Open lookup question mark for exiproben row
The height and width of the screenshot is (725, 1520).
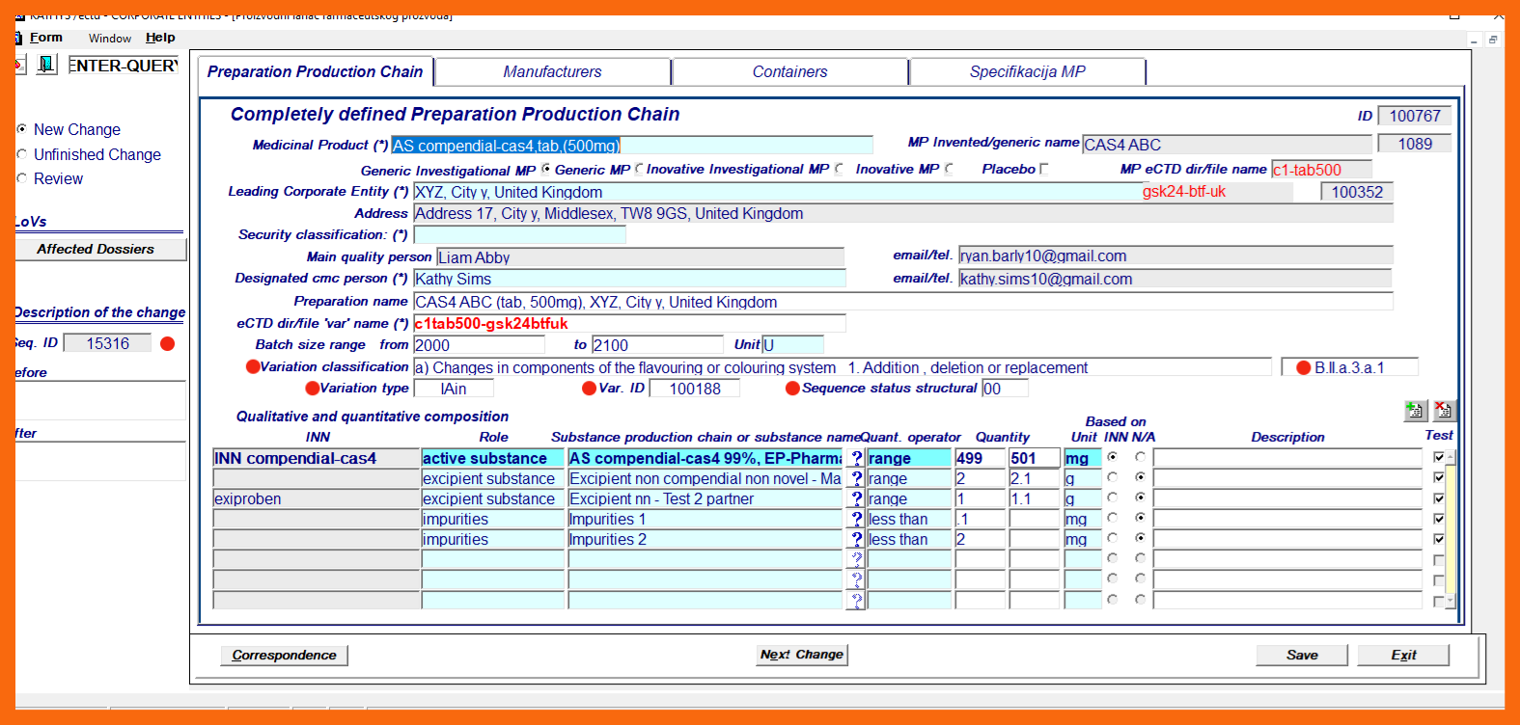click(x=856, y=499)
